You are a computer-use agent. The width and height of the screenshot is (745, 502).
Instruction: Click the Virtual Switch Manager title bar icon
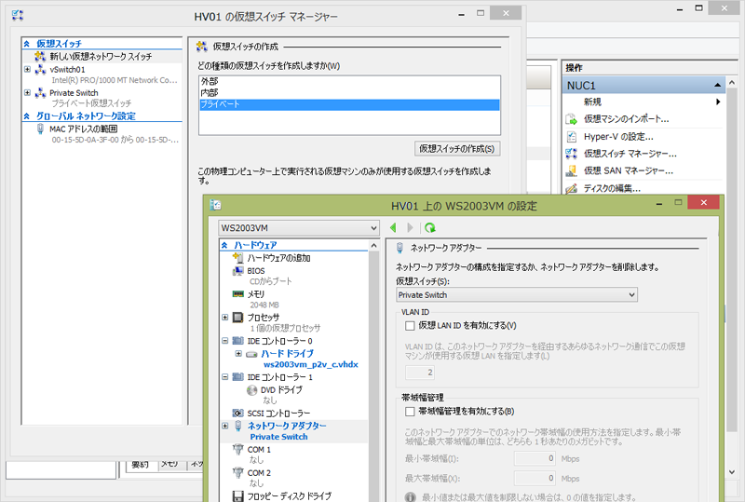click(x=18, y=15)
